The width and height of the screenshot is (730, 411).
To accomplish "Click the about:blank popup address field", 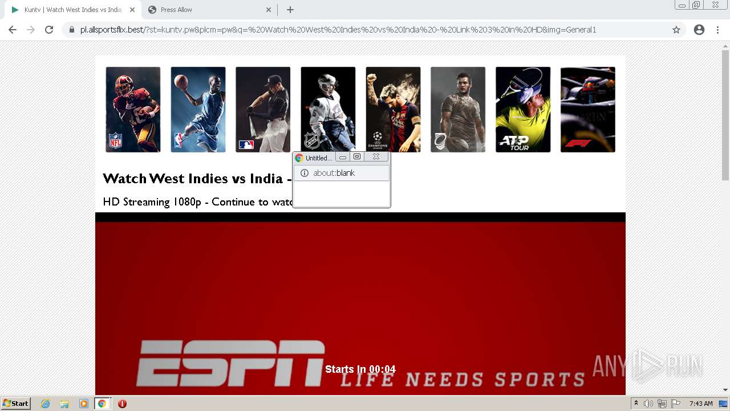I will [342, 173].
